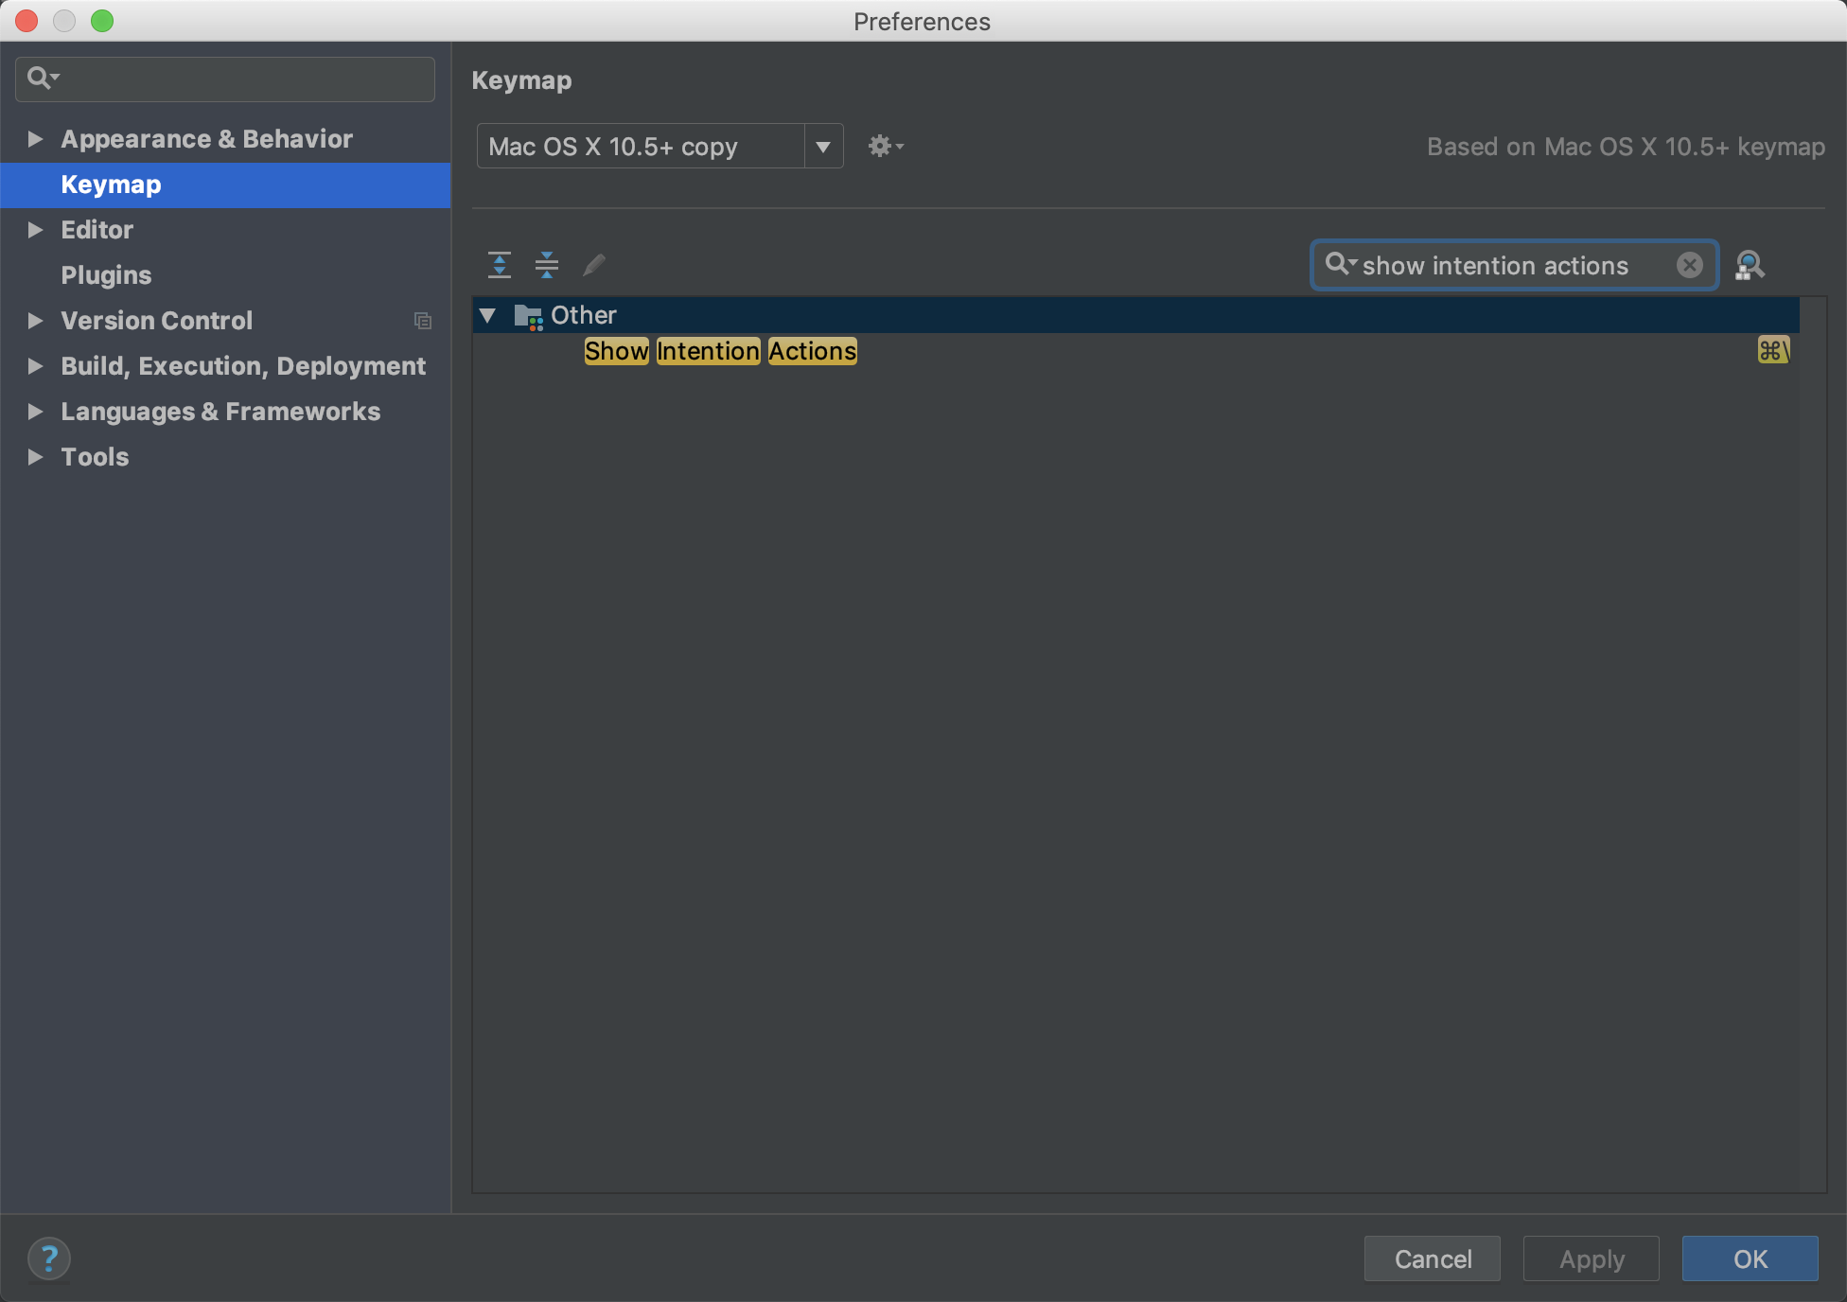Select Build, Execution, Deployment in the sidebar
Screen dimensions: 1847x1302
point(243,366)
